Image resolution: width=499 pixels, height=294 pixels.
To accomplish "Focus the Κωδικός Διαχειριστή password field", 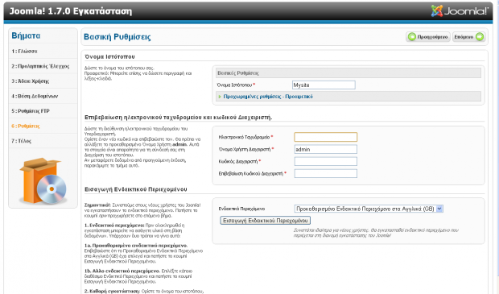I will [x=326, y=161].
